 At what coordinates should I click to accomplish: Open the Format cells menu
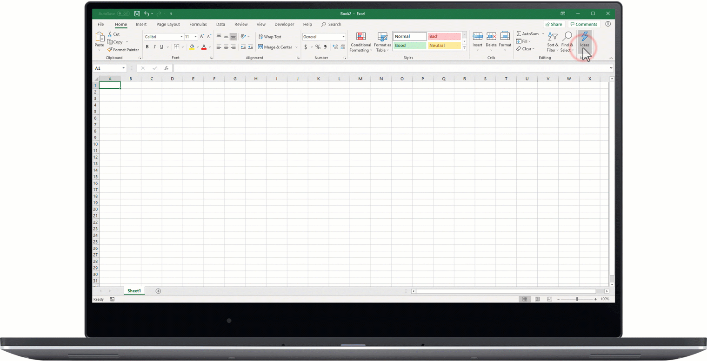click(505, 42)
